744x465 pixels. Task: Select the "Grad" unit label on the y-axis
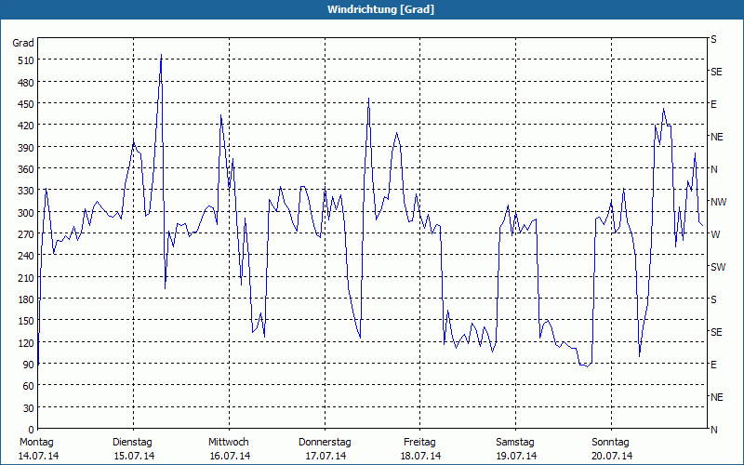tap(23, 43)
